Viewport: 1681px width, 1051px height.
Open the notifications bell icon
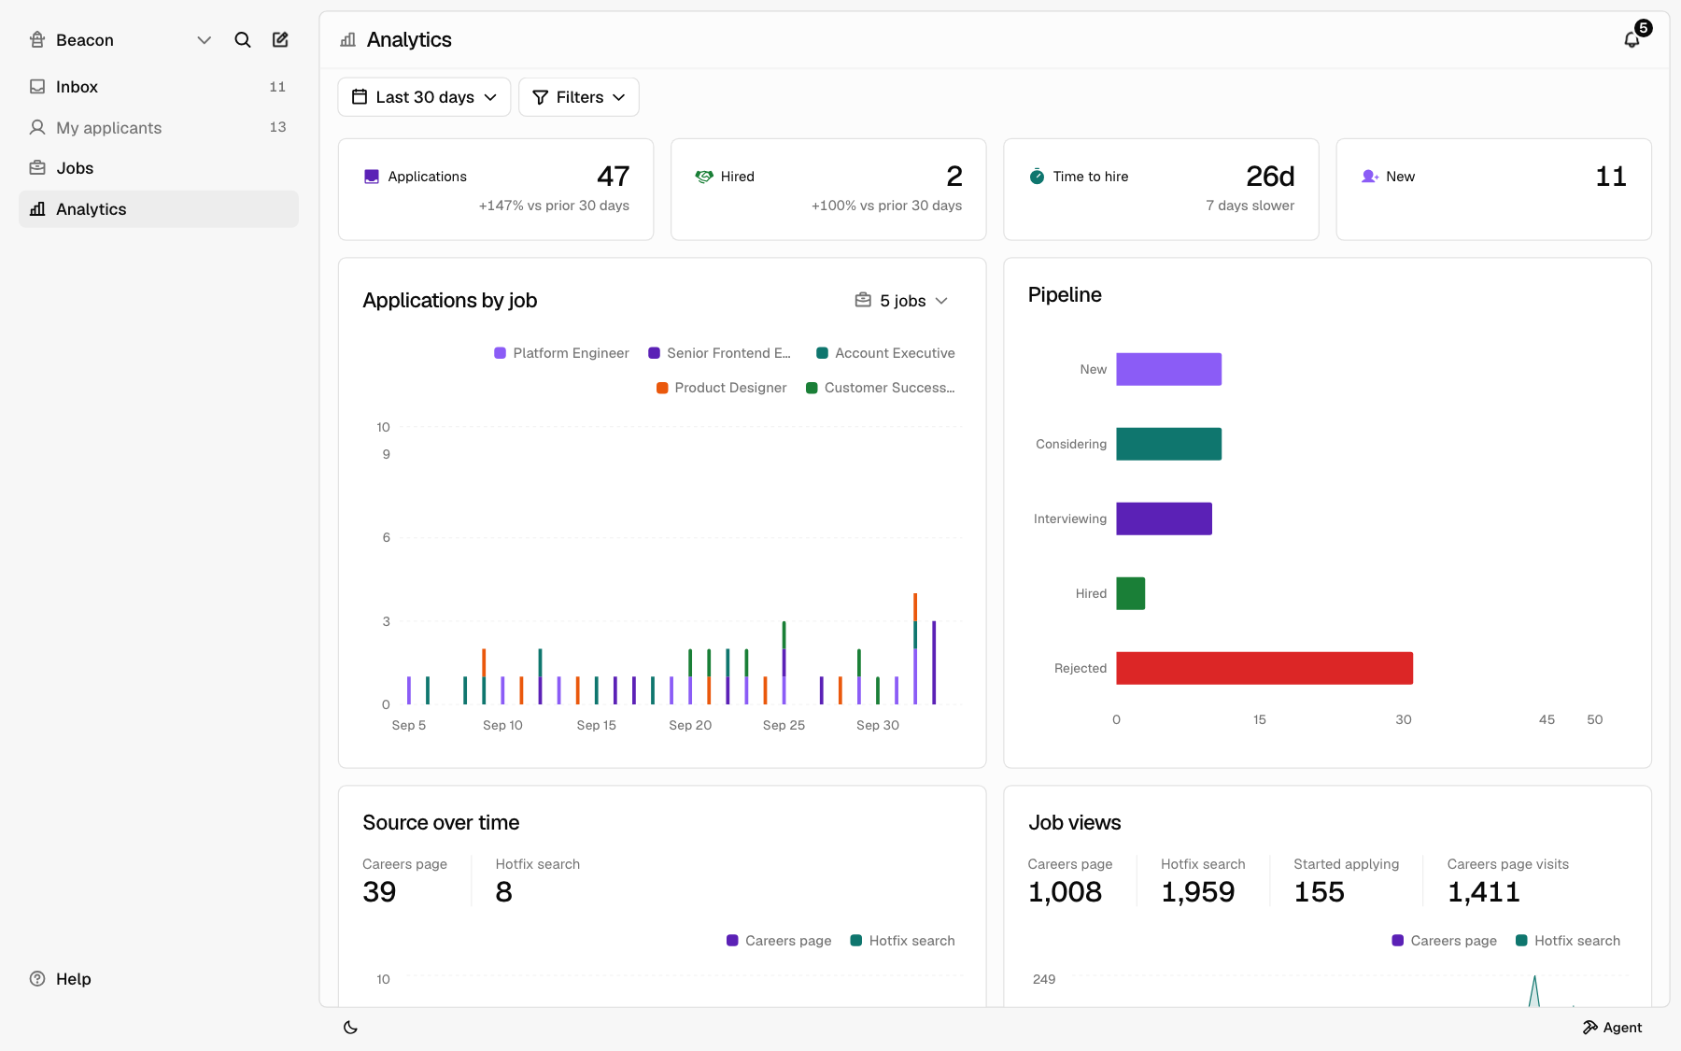pos(1632,39)
